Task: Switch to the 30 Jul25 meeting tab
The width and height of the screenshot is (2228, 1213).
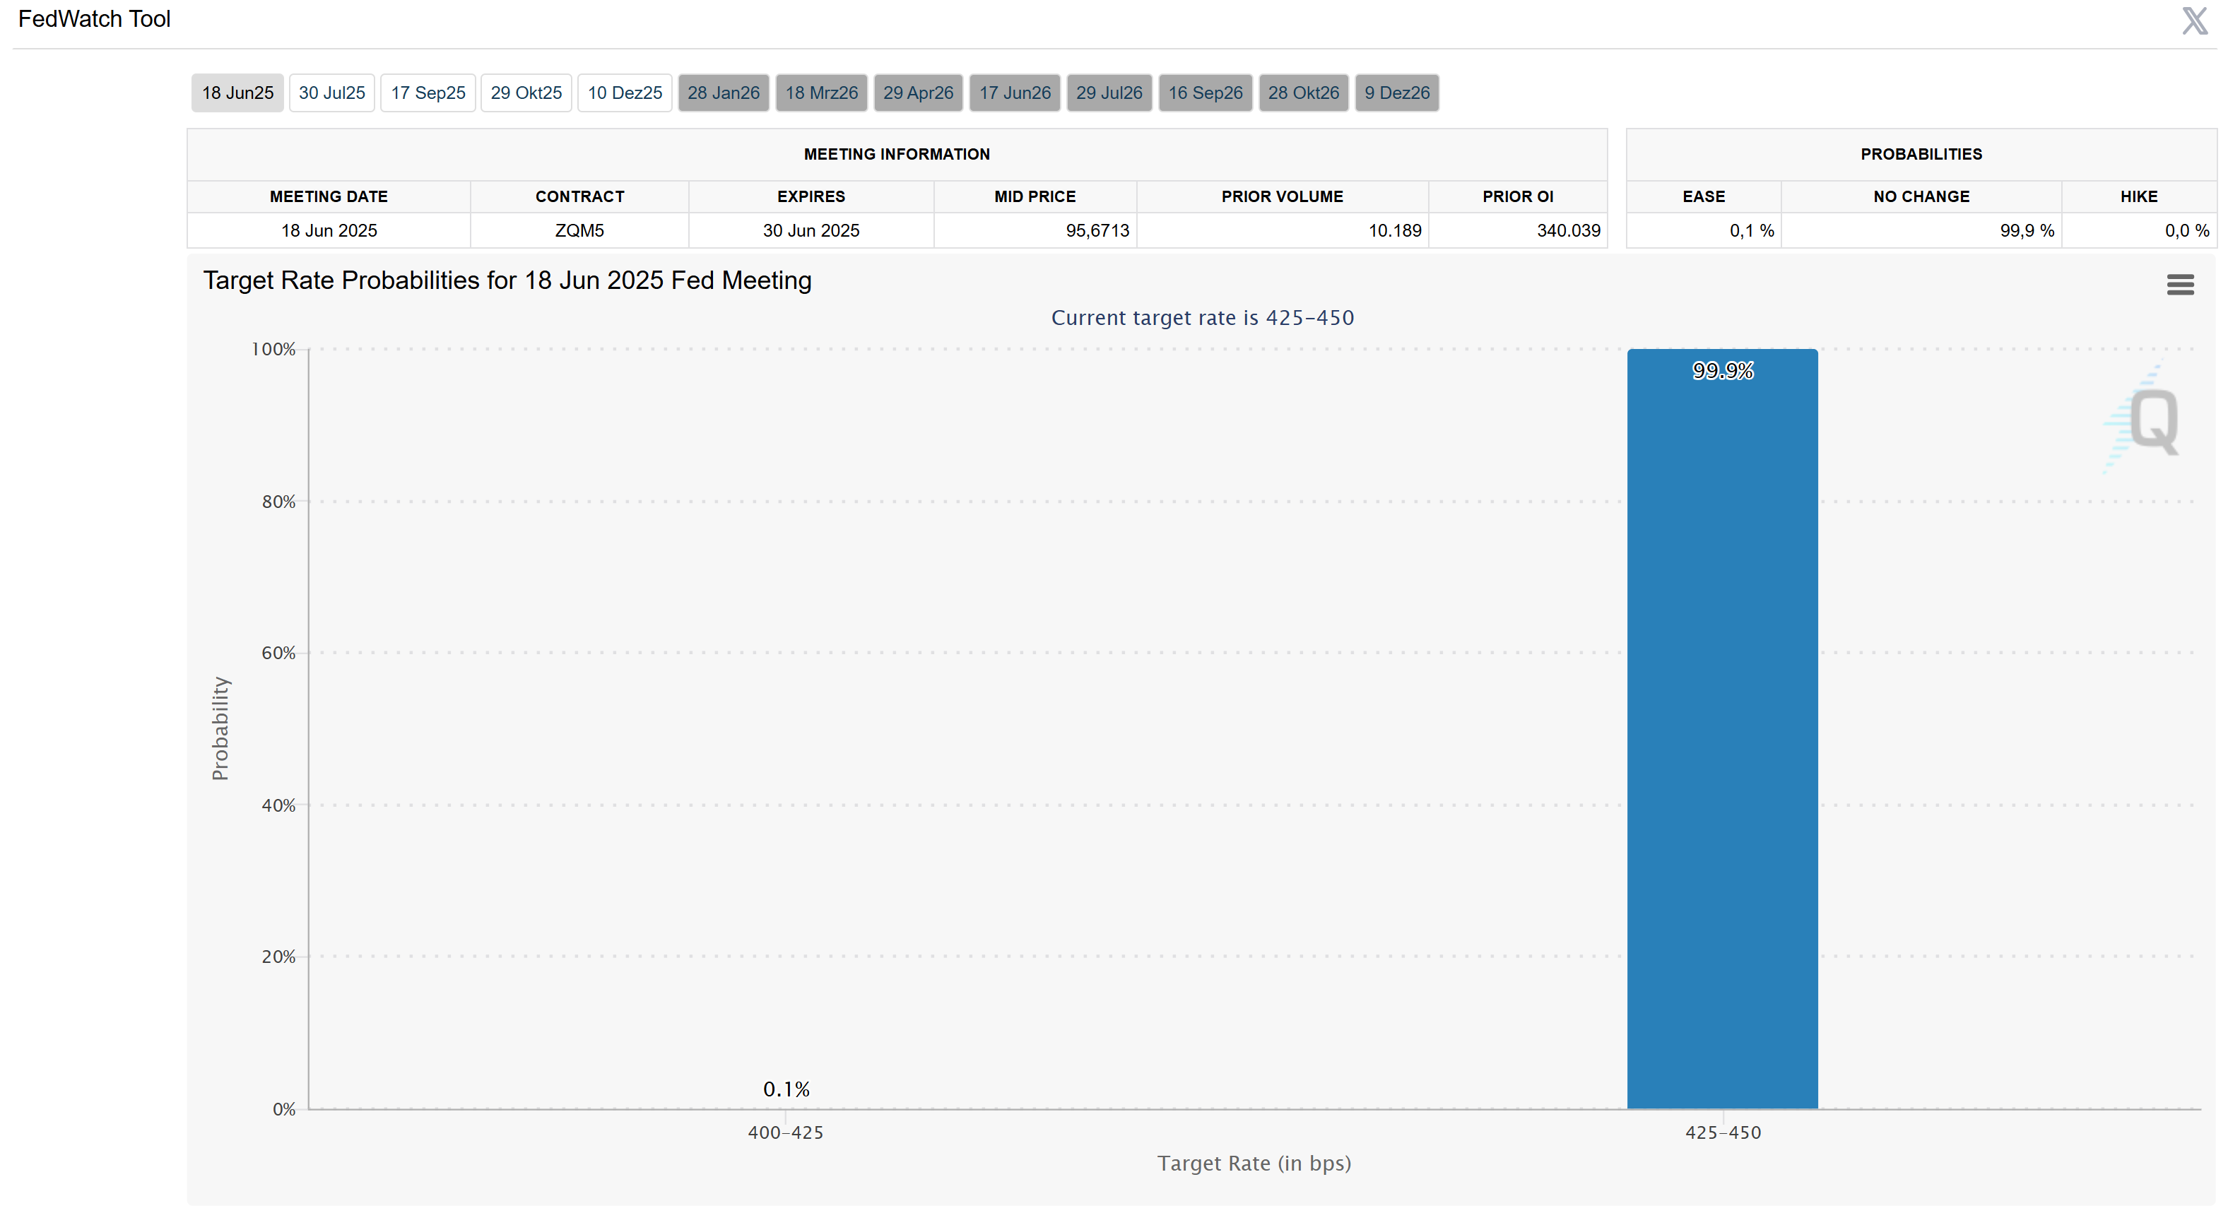Action: 331,93
